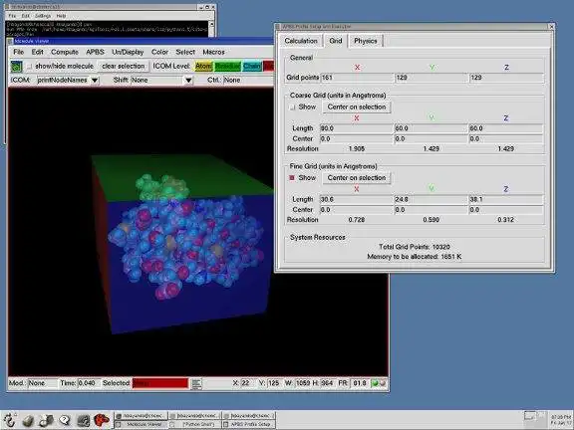574x430 pixels.
Task: Click Fine Grid Length Z field 38.1
Action: pos(506,199)
